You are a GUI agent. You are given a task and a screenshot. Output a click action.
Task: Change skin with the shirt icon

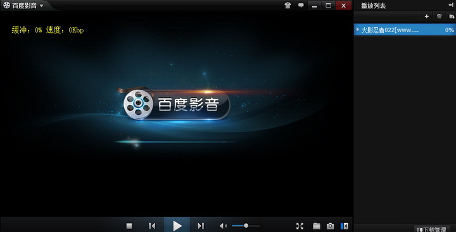pyautogui.click(x=288, y=5)
